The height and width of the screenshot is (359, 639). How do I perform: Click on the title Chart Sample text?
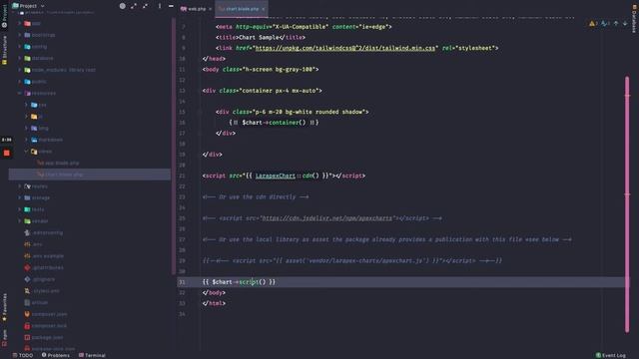pos(260,38)
